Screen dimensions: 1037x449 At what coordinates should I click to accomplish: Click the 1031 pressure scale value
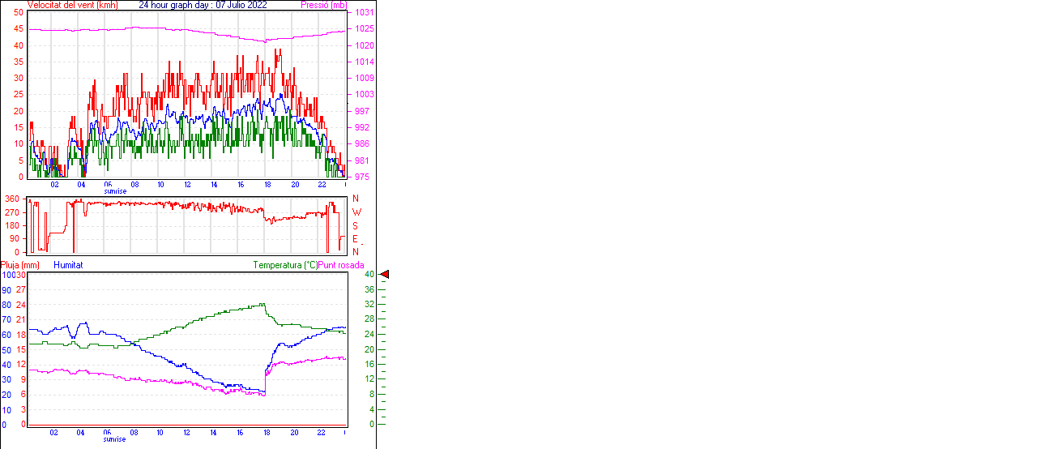(363, 13)
